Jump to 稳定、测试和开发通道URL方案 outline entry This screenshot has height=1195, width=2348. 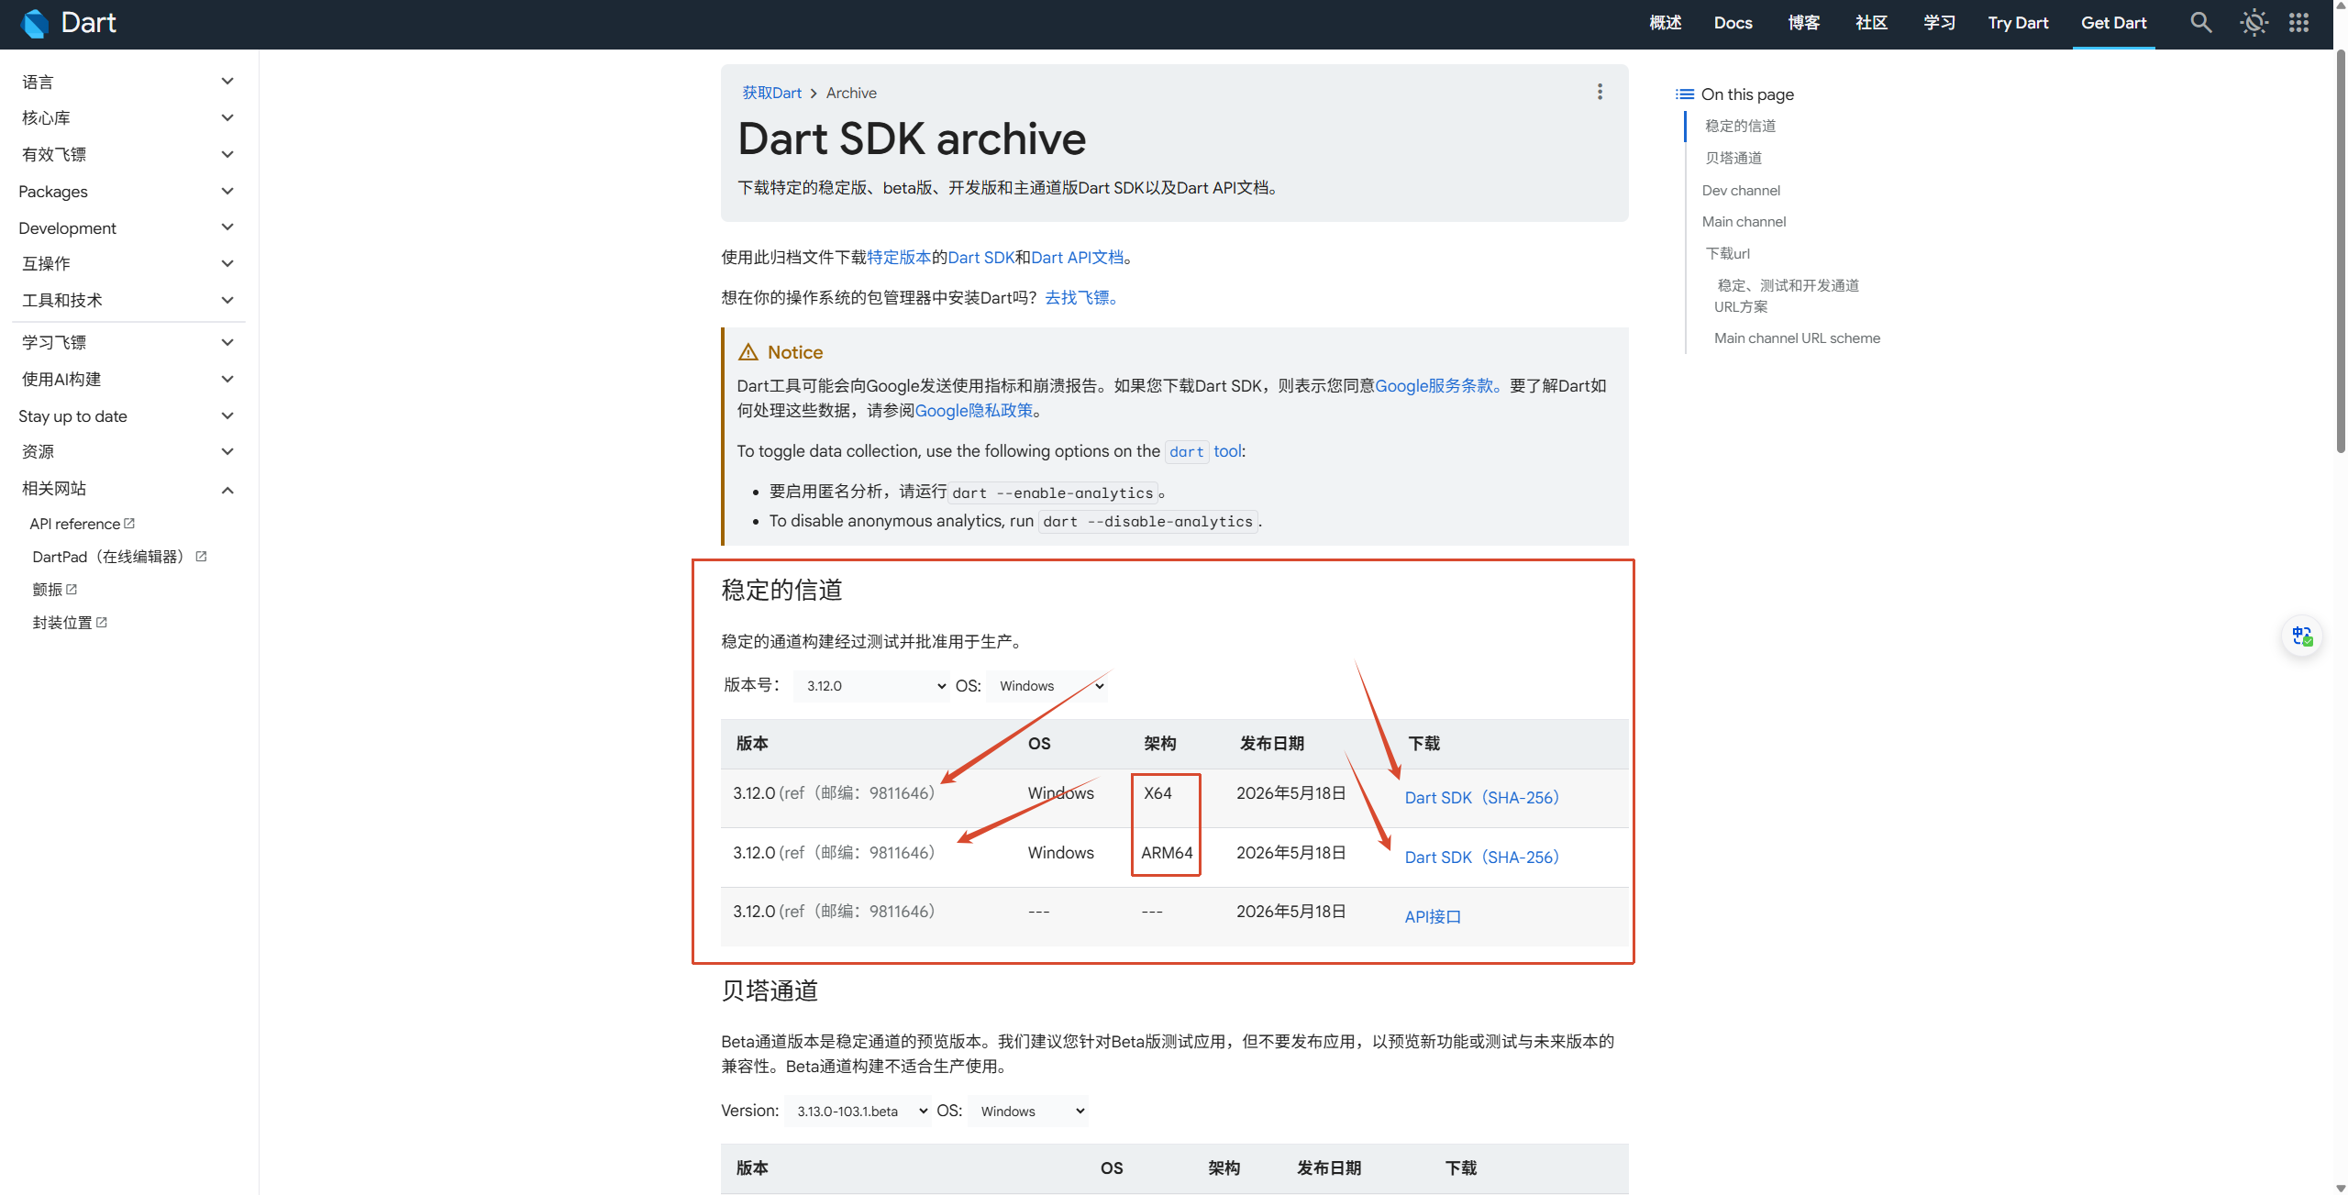point(1787,295)
